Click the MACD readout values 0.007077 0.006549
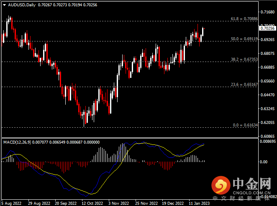 [x=49, y=142]
